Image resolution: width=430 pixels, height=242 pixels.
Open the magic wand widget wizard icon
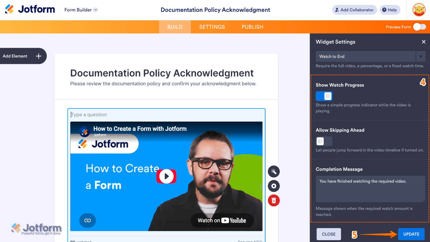point(274,171)
